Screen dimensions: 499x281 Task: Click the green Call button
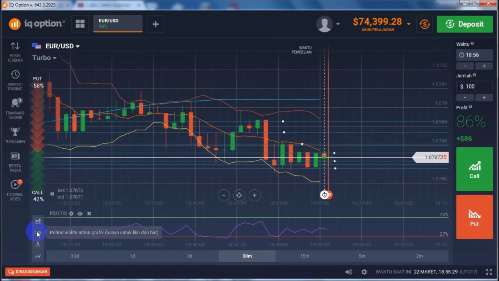[474, 169]
